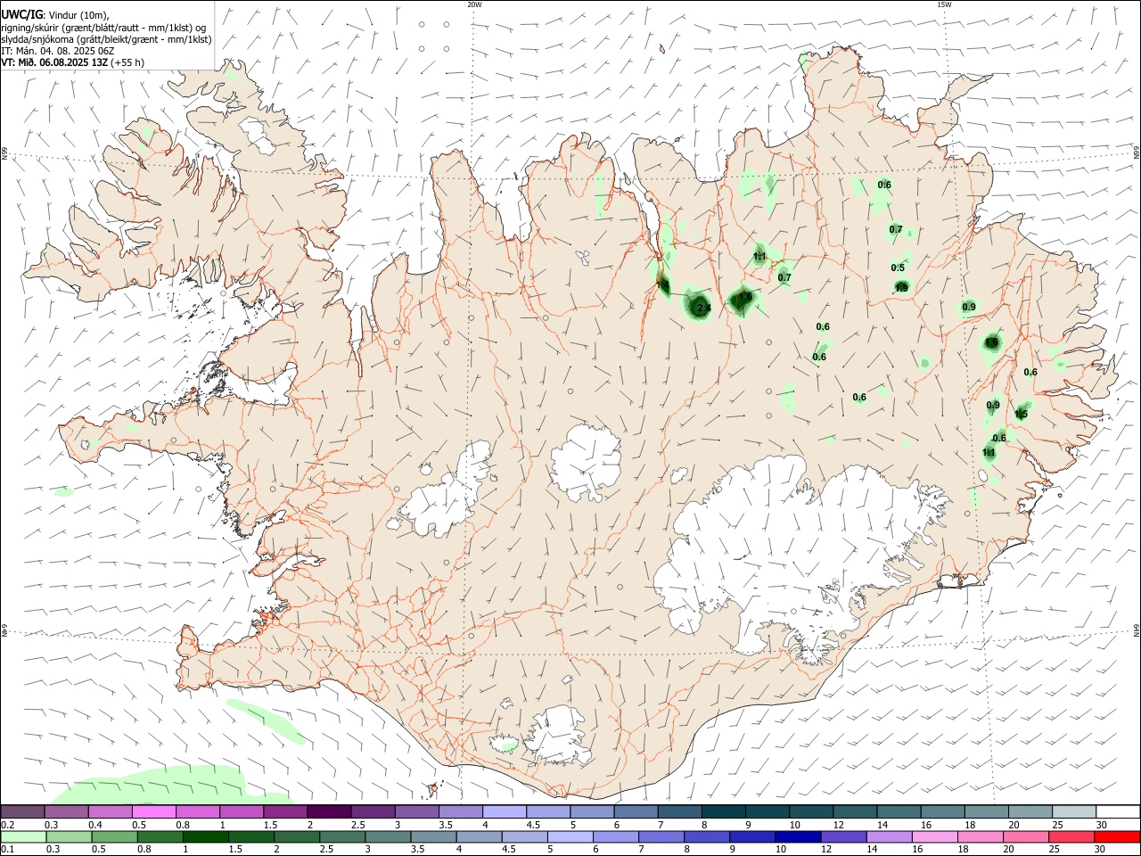This screenshot has width=1141, height=856.
Task: Click the 0.5 precipitation value label
Action: point(898,267)
